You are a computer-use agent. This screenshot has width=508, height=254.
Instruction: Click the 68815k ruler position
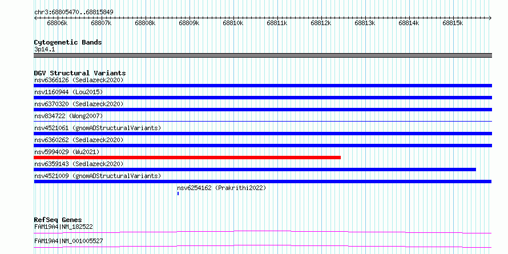(x=453, y=23)
